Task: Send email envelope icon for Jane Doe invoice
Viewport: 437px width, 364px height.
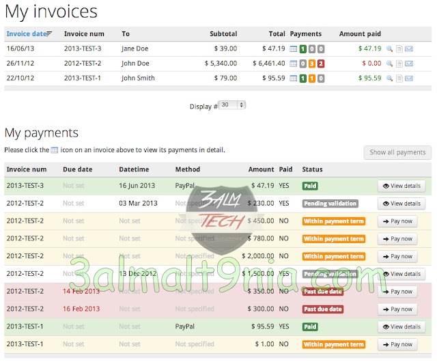Action: pos(409,49)
